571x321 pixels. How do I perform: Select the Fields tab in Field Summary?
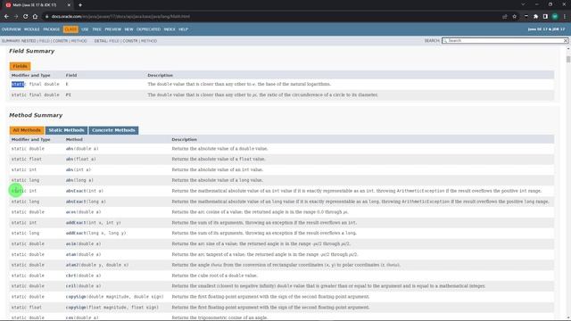(20, 66)
